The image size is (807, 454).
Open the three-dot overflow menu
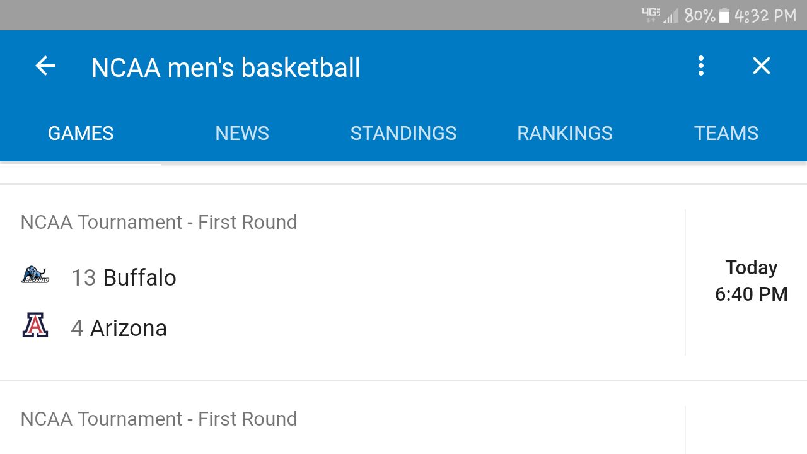(x=700, y=66)
